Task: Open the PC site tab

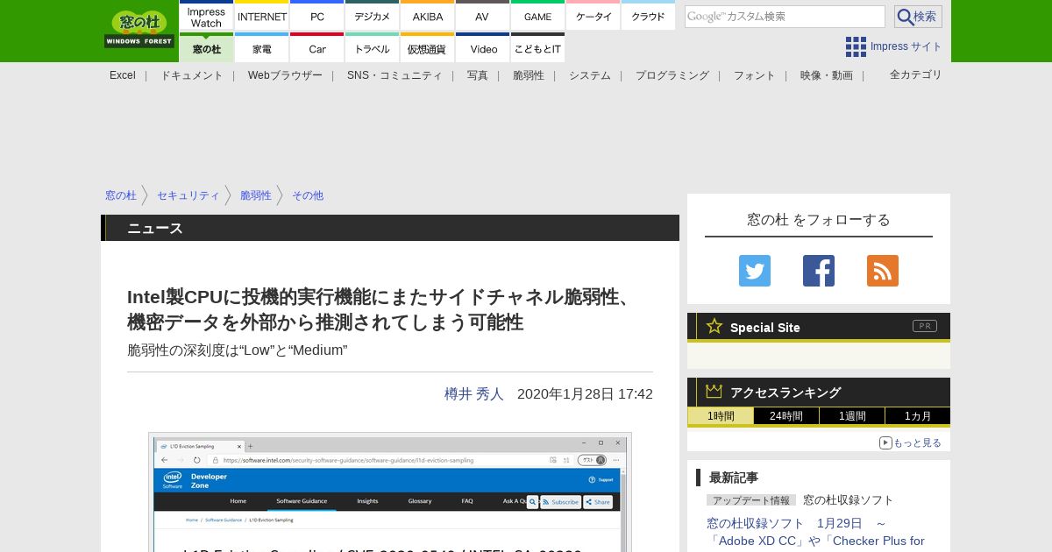Action: (x=317, y=17)
